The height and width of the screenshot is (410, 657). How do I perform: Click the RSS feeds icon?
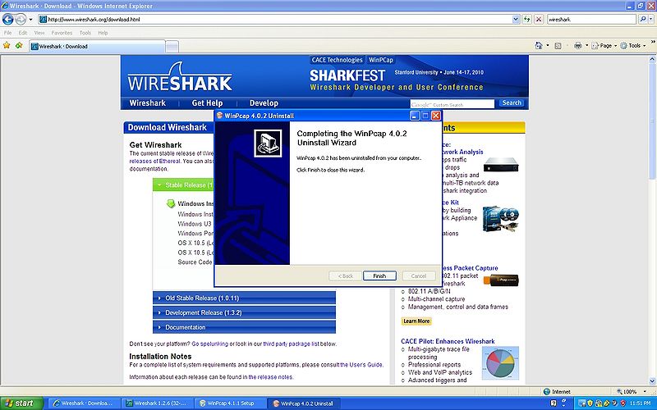click(x=558, y=46)
